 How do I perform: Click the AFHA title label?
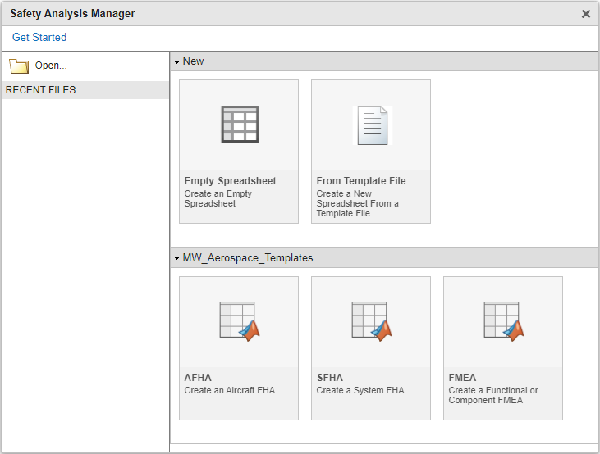pyautogui.click(x=198, y=378)
